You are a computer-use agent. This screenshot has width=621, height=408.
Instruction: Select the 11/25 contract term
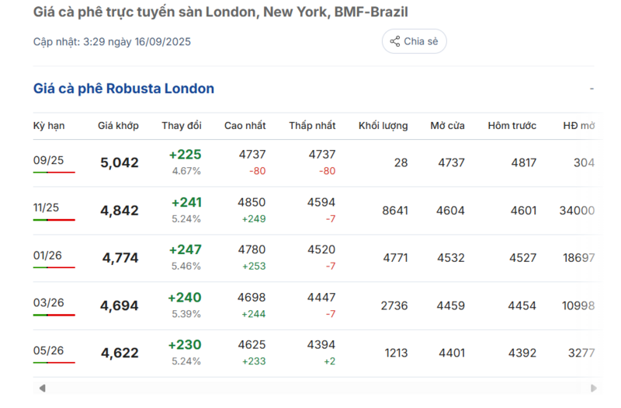(48, 207)
